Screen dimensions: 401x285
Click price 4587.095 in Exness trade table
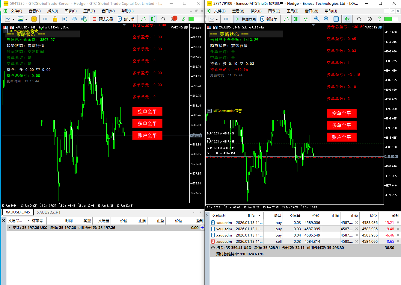point(312,229)
